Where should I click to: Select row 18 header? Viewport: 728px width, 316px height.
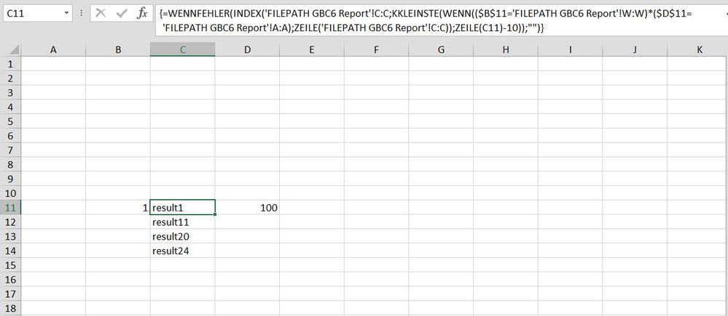[10, 308]
